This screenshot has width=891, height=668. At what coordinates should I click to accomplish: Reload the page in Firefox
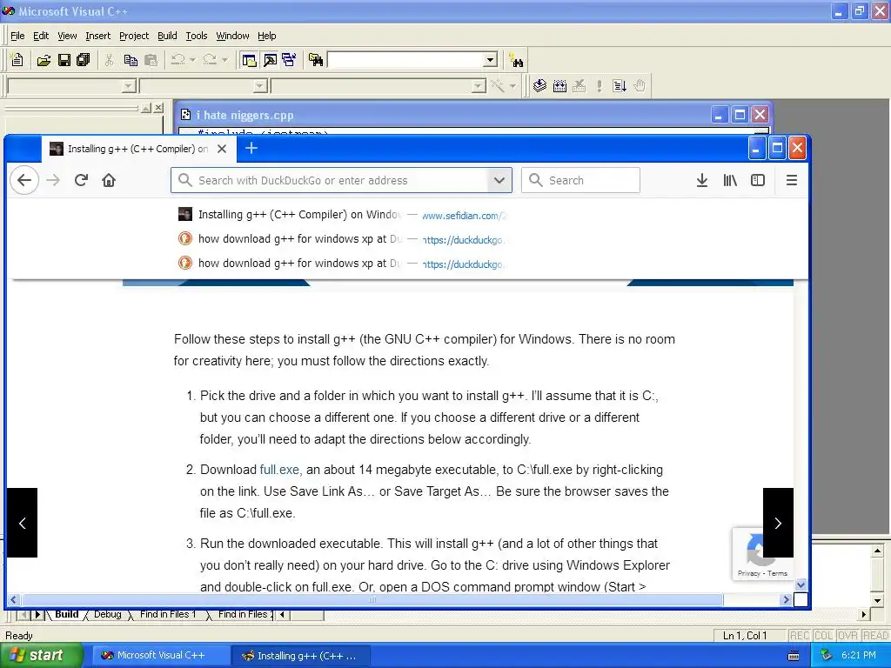pos(81,180)
